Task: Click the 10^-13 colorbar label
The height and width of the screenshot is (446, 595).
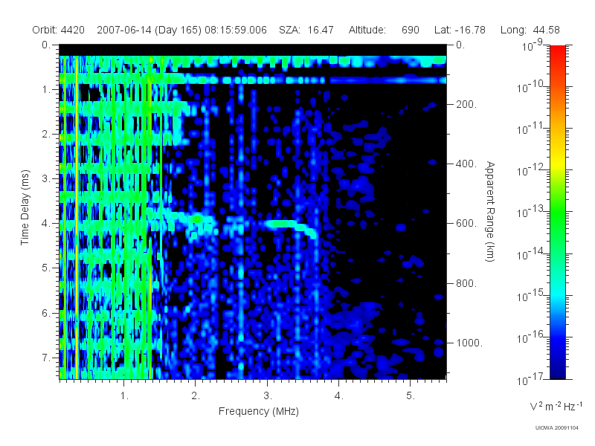Action: [x=531, y=212]
